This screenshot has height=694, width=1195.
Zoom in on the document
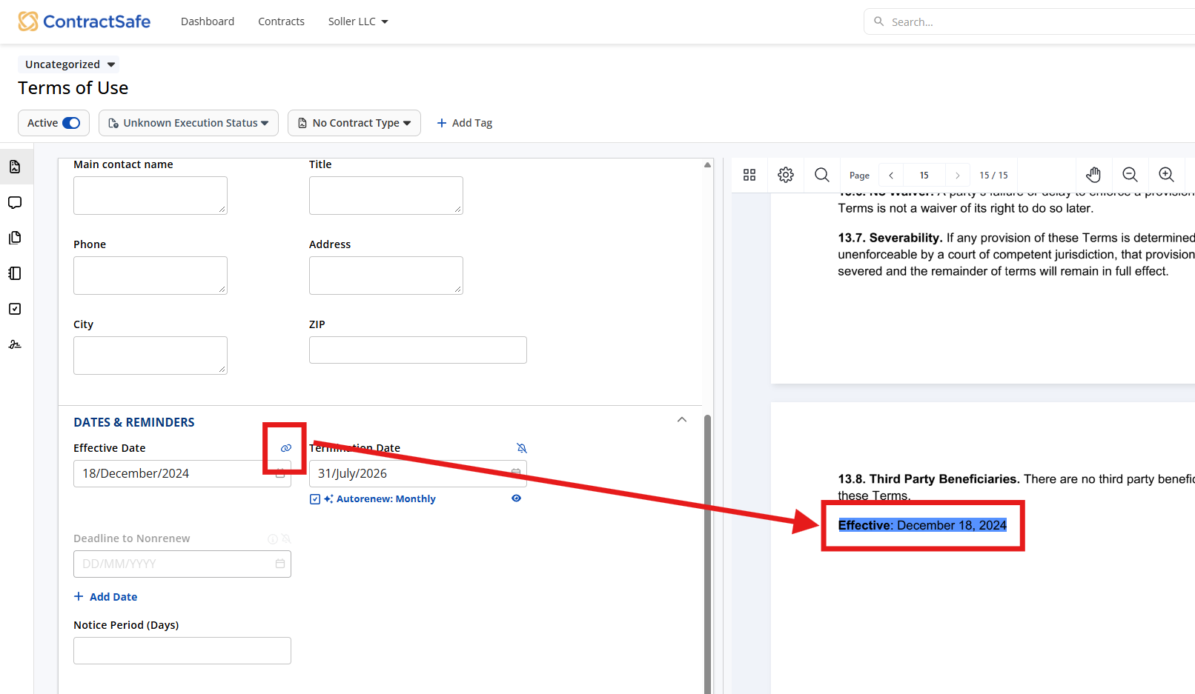[x=1166, y=175]
